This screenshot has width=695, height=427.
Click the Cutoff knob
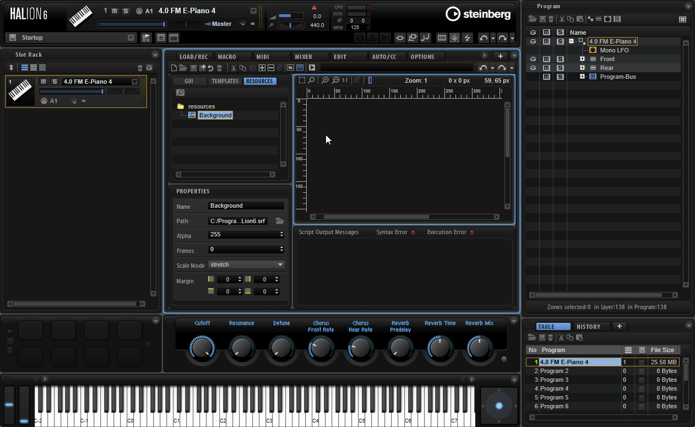[202, 348]
